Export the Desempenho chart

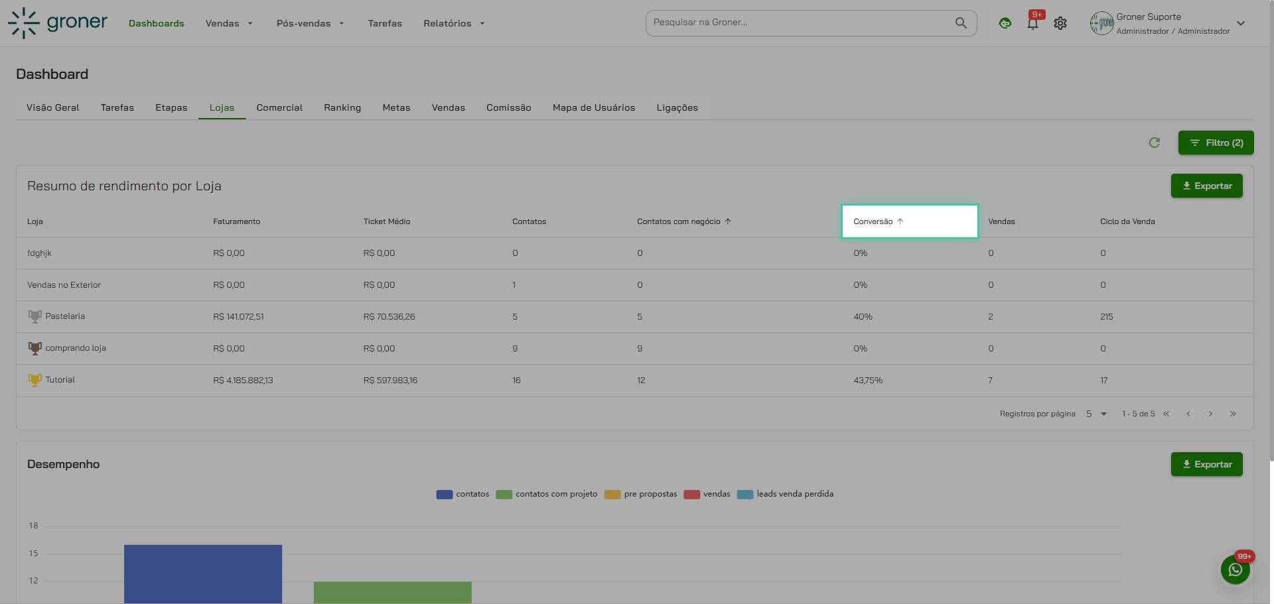click(1206, 464)
